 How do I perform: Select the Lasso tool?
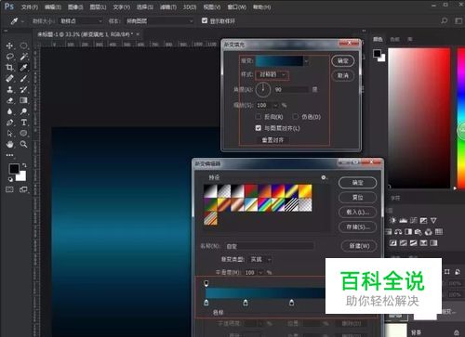[9, 57]
